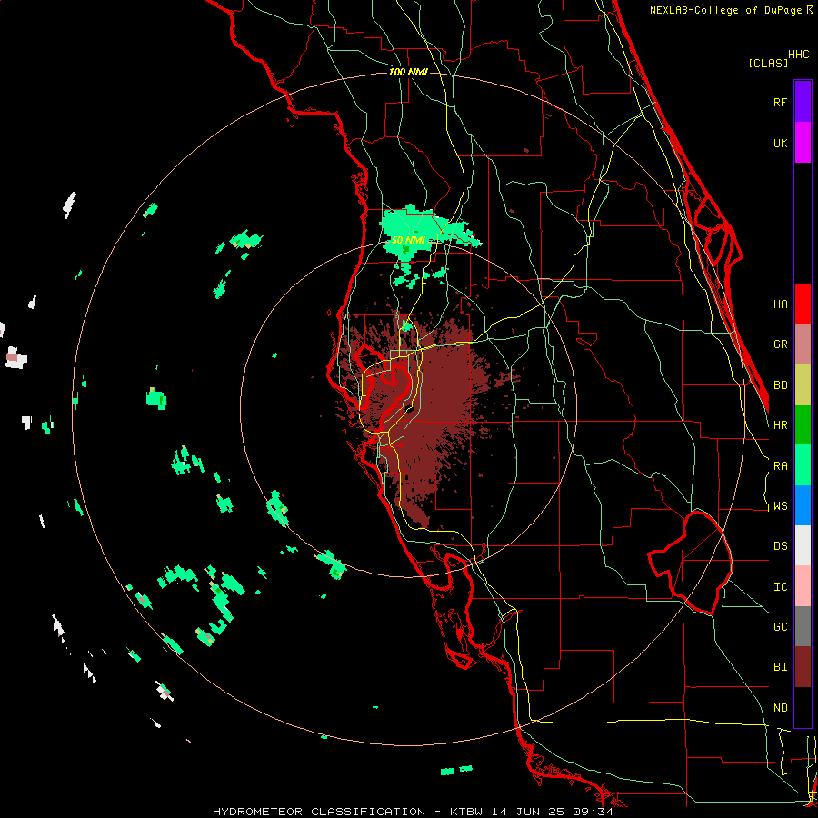Click the 100 NMI range ring label
Screen dimensions: 818x818
pos(408,72)
